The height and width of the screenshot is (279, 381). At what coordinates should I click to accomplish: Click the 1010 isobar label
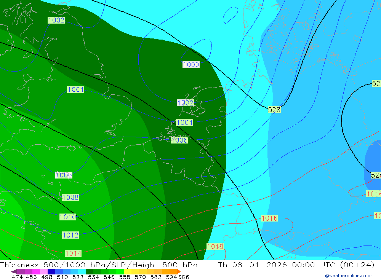tap(68, 217)
